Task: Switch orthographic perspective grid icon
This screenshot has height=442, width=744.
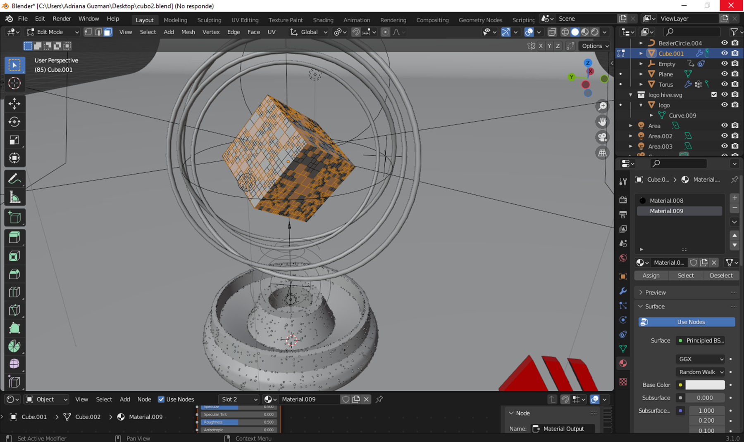Action: [603, 153]
